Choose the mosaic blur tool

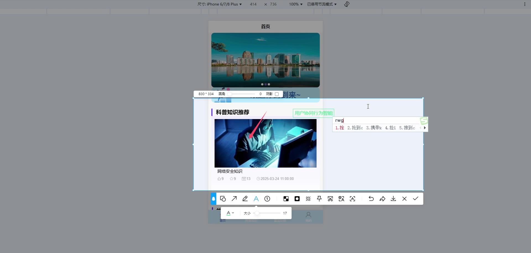click(286, 199)
